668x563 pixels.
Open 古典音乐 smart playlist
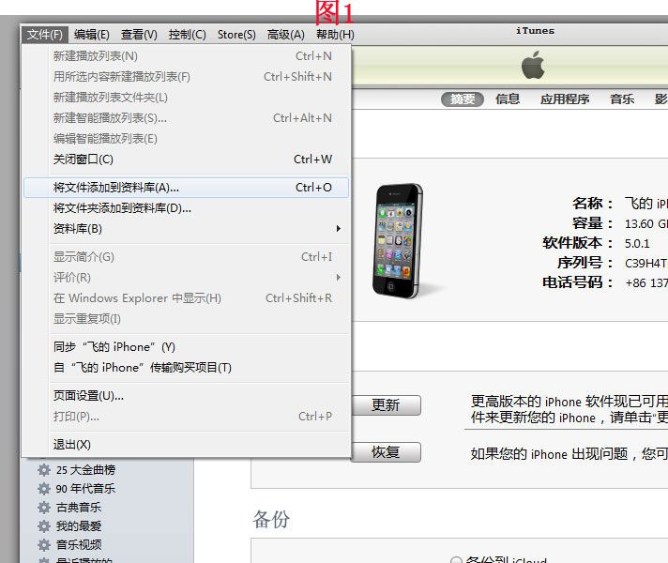point(79,507)
